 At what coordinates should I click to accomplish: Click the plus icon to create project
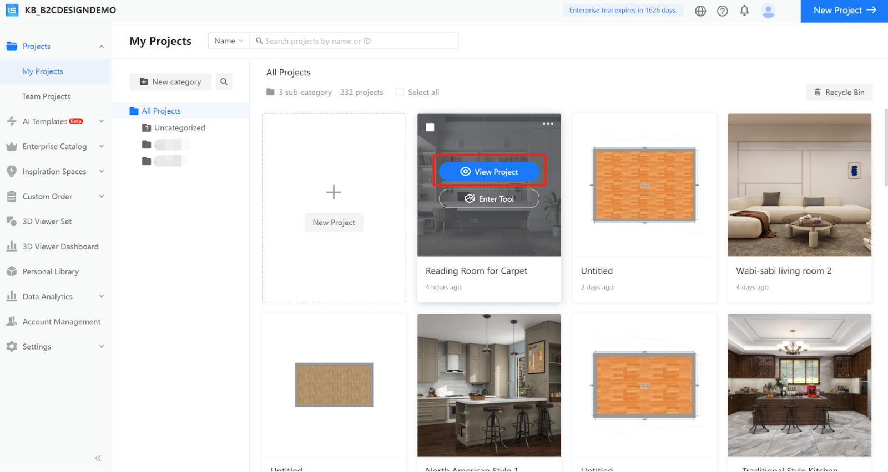[x=334, y=192]
